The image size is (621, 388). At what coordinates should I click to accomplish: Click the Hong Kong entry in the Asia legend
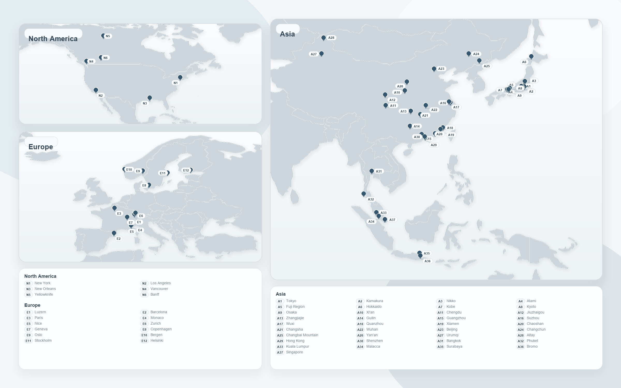point(295,341)
